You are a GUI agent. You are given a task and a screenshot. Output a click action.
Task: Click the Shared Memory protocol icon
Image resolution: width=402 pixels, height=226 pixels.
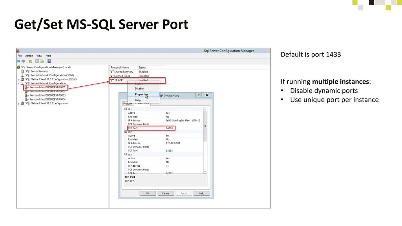112,72
